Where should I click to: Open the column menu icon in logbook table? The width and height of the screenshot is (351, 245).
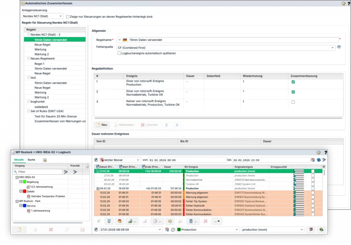324,167
